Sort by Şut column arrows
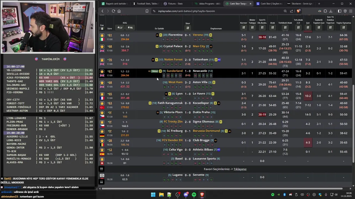This screenshot has height=199, width=355. click(308, 27)
